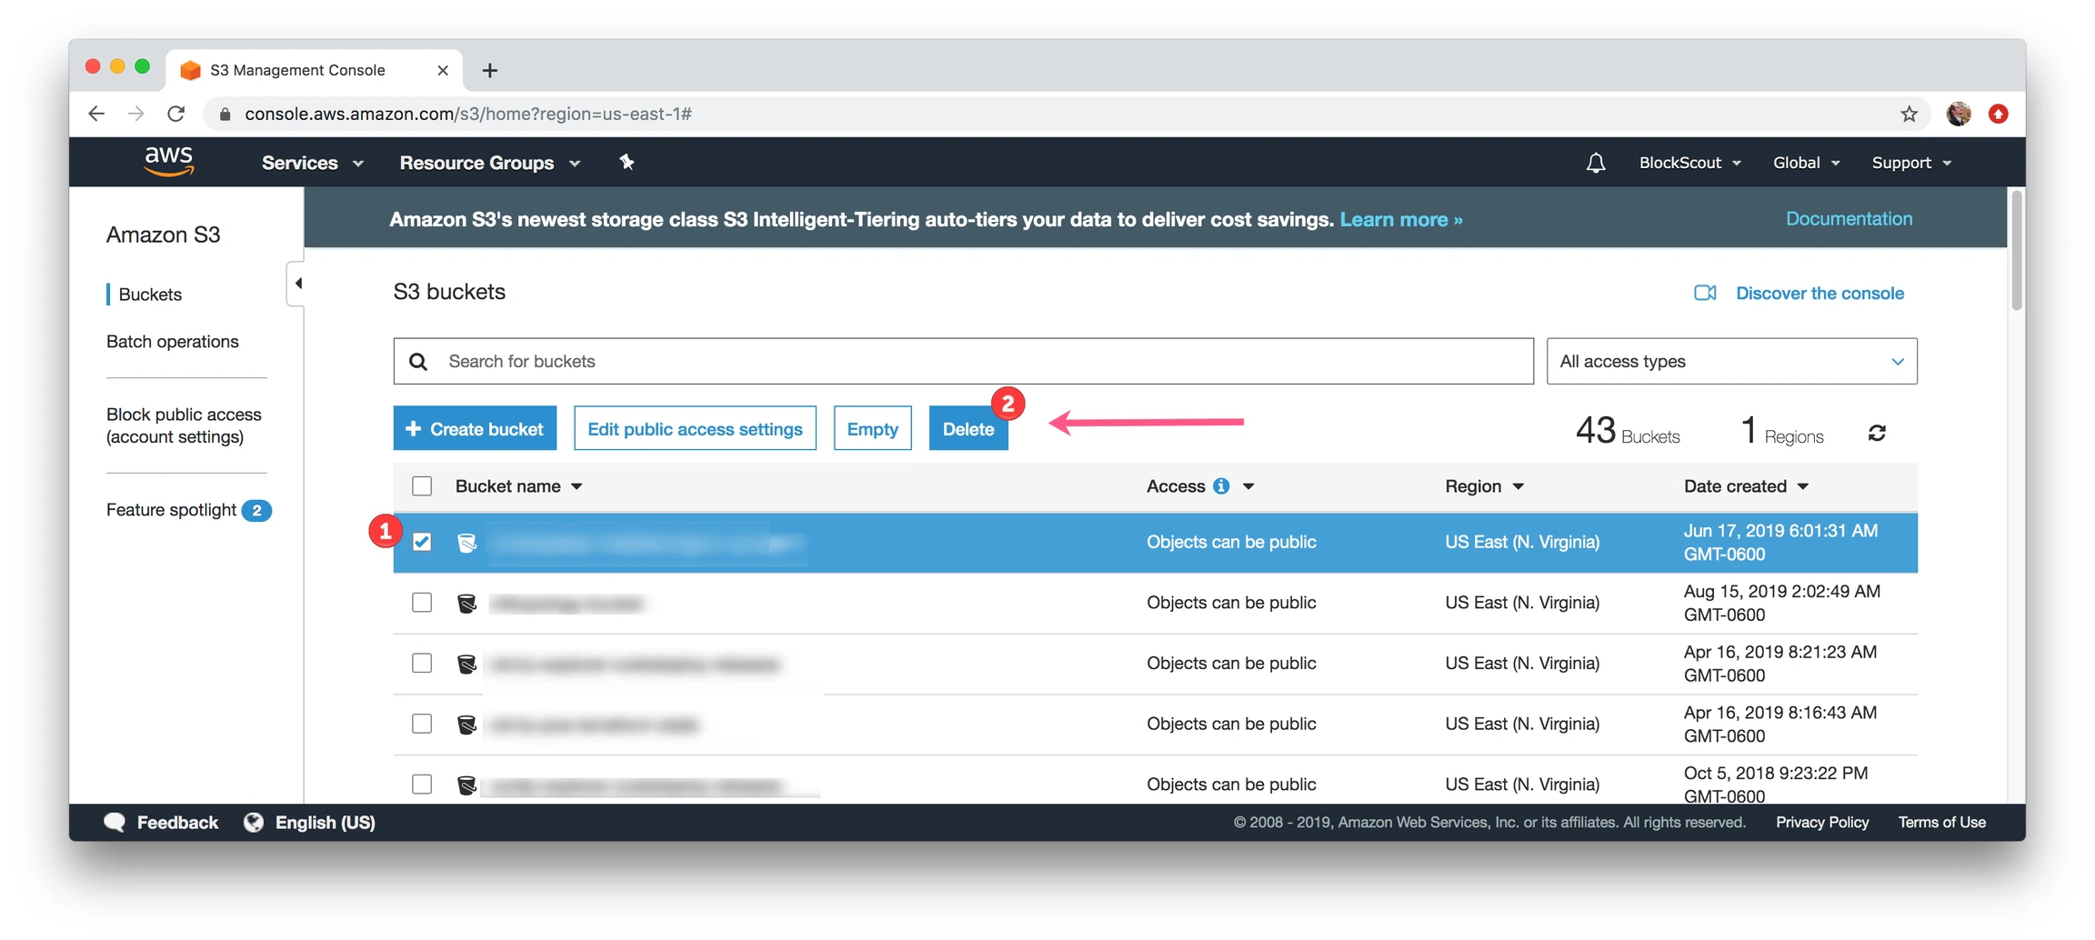The height and width of the screenshot is (940, 2095).
Task: Switch to the S3 Management Console tab
Action: point(314,70)
